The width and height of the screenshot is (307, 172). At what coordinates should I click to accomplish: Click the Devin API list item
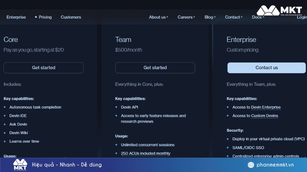coord(129,107)
